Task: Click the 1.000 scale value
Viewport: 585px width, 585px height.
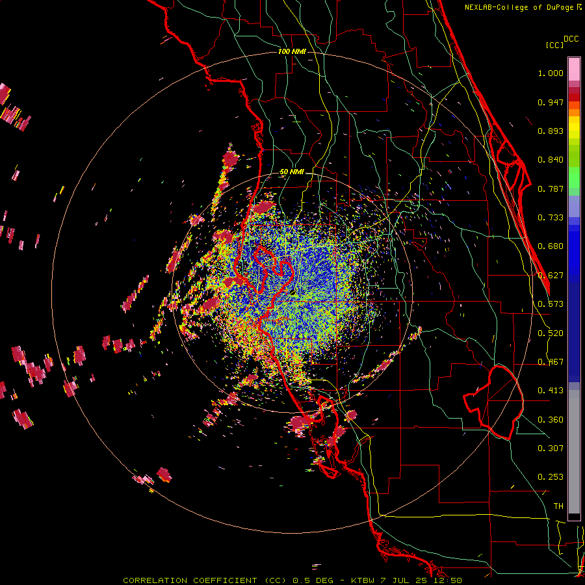Action: point(551,73)
